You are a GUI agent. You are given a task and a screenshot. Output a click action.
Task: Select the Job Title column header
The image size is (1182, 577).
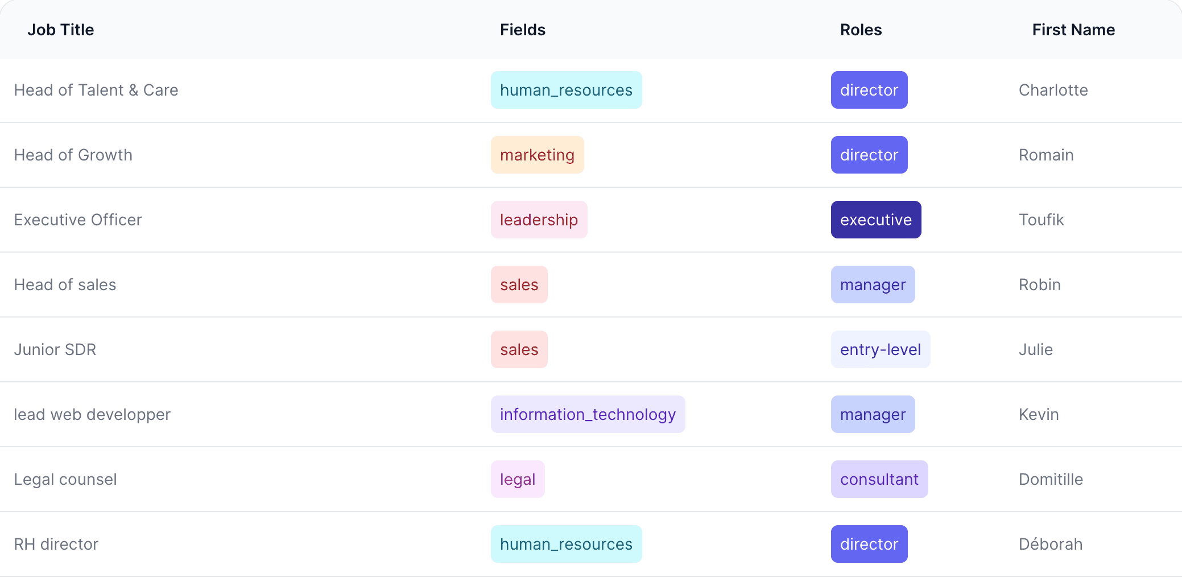(60, 30)
